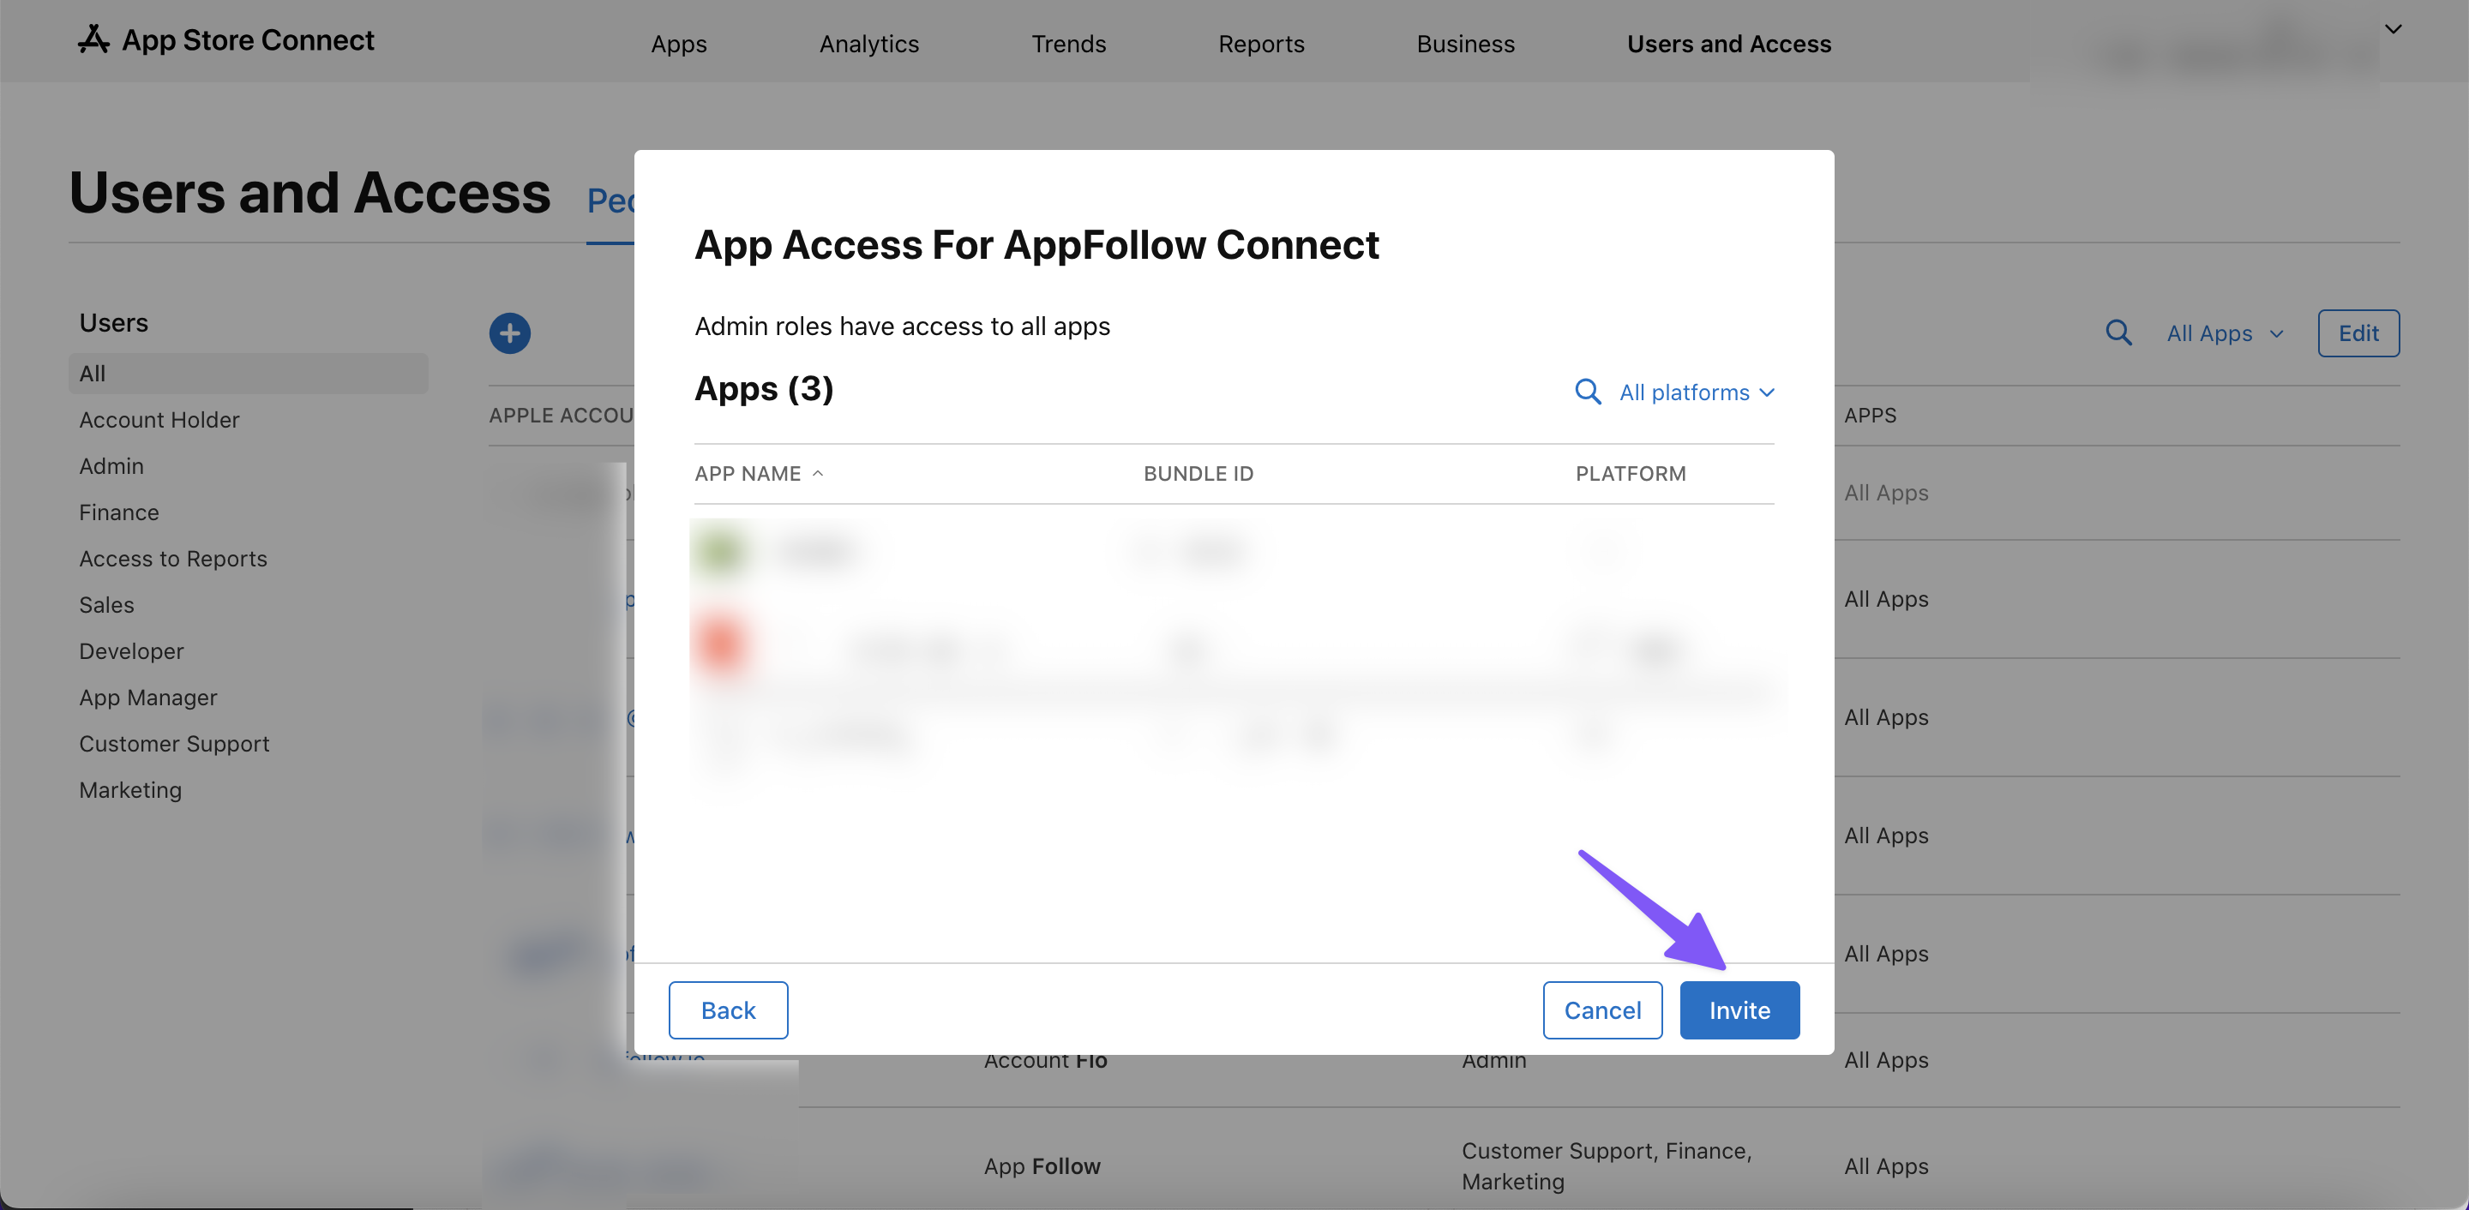Viewport: 2469px width, 1210px height.
Task: Click the Cancel button in the dialog
Action: click(x=1601, y=1009)
